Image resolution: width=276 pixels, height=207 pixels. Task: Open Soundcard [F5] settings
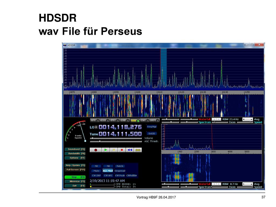click(75, 149)
